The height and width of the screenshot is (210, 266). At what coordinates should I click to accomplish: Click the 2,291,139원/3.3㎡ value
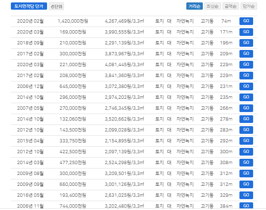(x=124, y=43)
